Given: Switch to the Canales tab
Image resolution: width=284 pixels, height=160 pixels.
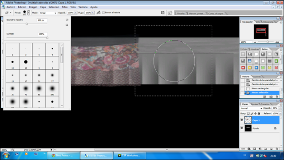Looking at the screenshot, I should click(x=254, y=104).
